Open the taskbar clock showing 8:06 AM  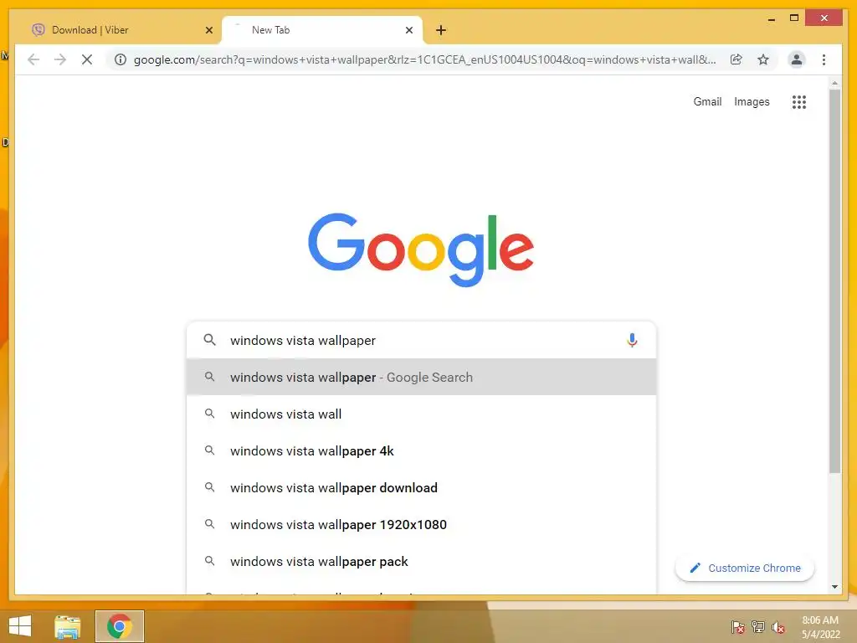pyautogui.click(x=820, y=627)
